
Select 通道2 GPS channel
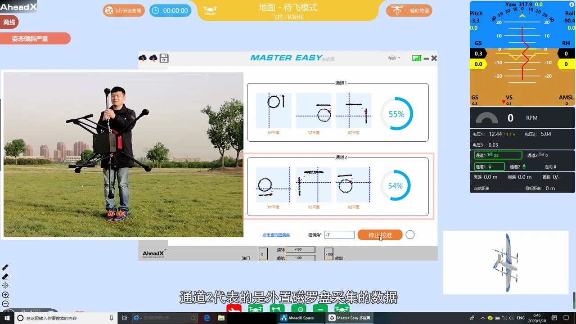pyautogui.click(x=518, y=166)
